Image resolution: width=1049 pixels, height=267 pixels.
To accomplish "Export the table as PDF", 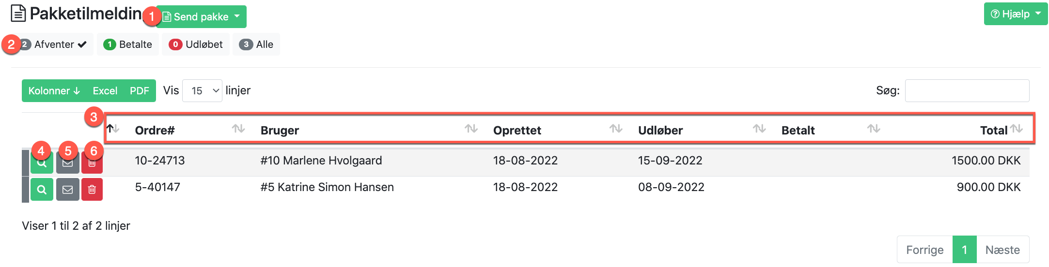I will coord(140,91).
